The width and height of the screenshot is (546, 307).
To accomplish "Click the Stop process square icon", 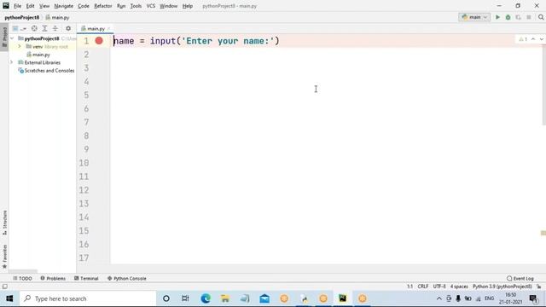I will pos(529,17).
